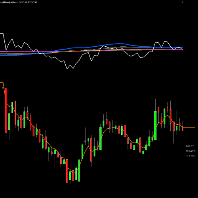Click the 'in 4 Days' label

[190, 156]
